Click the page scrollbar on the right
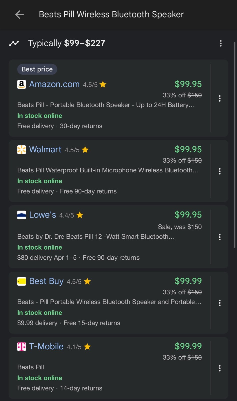 pos(234,145)
